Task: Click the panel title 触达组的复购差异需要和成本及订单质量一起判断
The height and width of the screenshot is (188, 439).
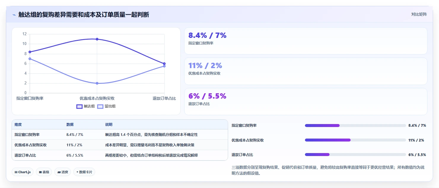Action: 84,15
